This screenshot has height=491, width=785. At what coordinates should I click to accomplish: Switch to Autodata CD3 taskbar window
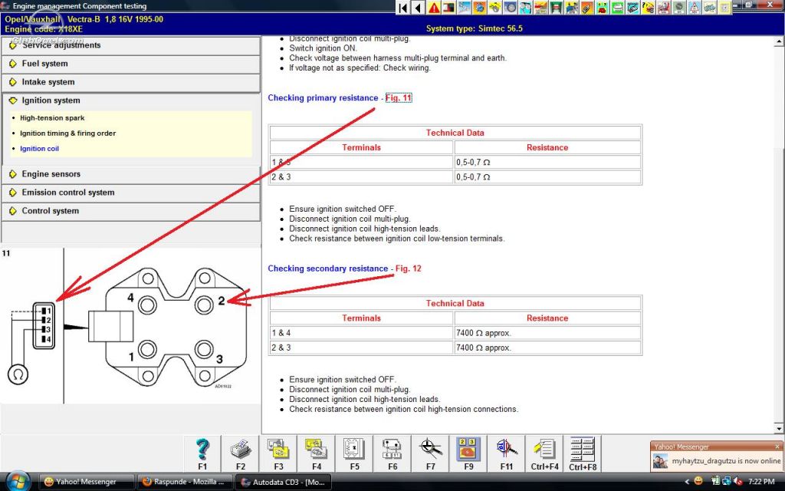click(283, 482)
